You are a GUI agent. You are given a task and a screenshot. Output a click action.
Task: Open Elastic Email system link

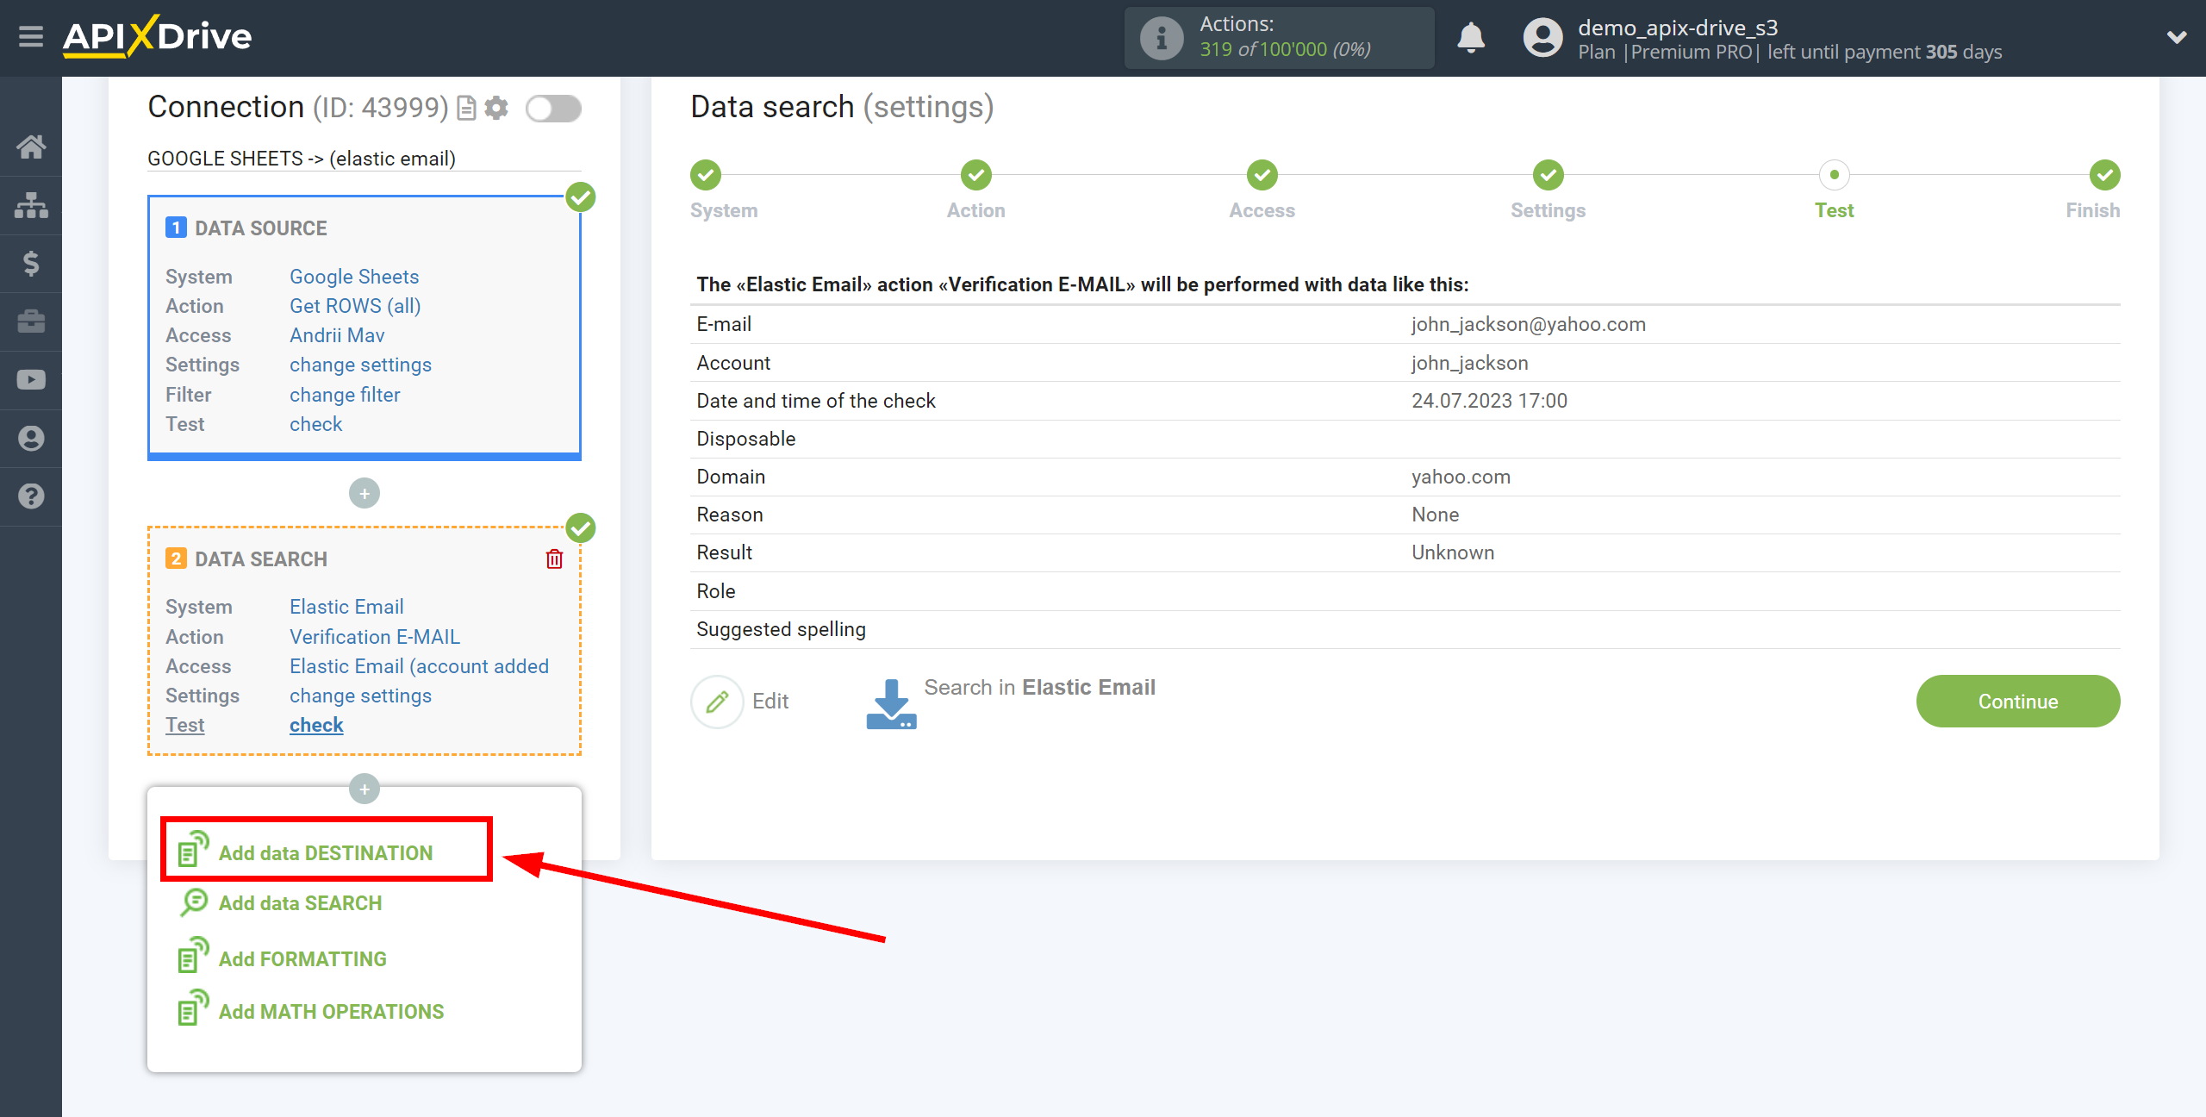(346, 607)
